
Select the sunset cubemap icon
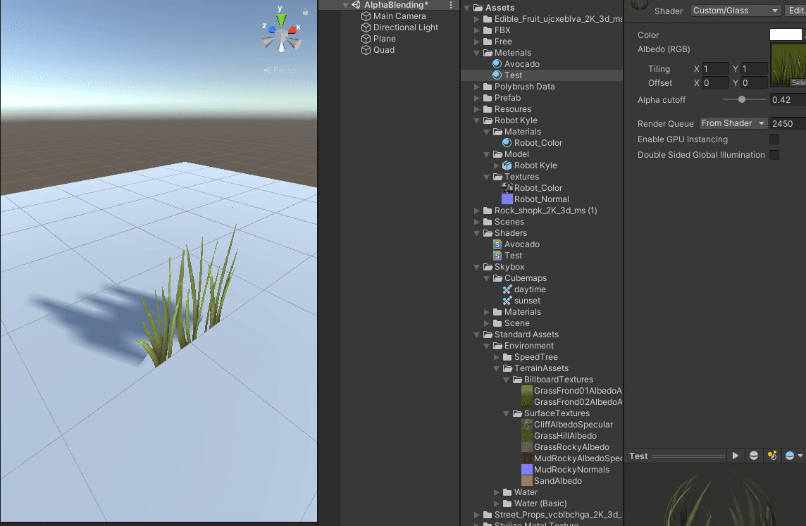click(x=507, y=301)
